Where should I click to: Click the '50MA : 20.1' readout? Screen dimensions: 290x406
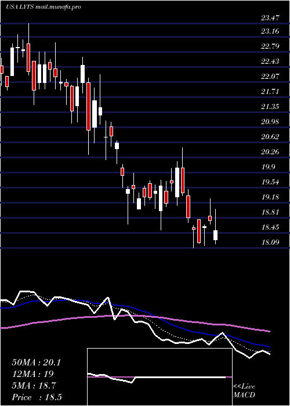pyautogui.click(x=36, y=362)
